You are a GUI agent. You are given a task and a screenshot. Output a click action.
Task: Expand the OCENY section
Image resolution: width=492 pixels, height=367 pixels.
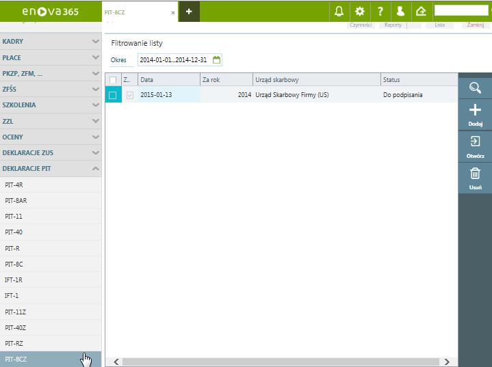click(x=51, y=137)
